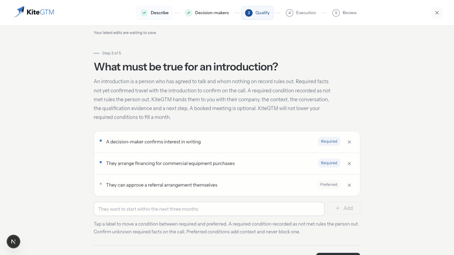This screenshot has width=454, height=255.
Task: Jump to the Execution step
Action: (x=301, y=13)
